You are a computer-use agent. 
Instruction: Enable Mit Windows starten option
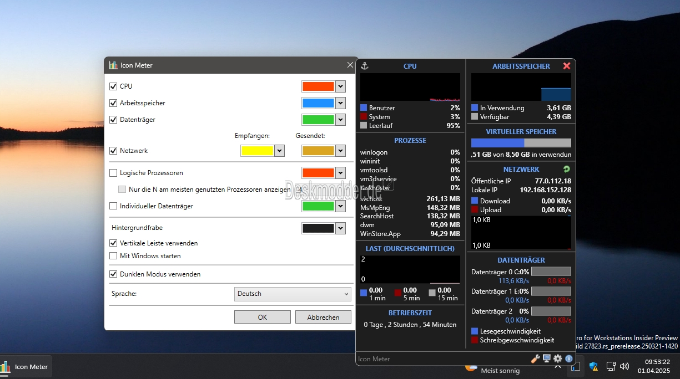coord(114,256)
